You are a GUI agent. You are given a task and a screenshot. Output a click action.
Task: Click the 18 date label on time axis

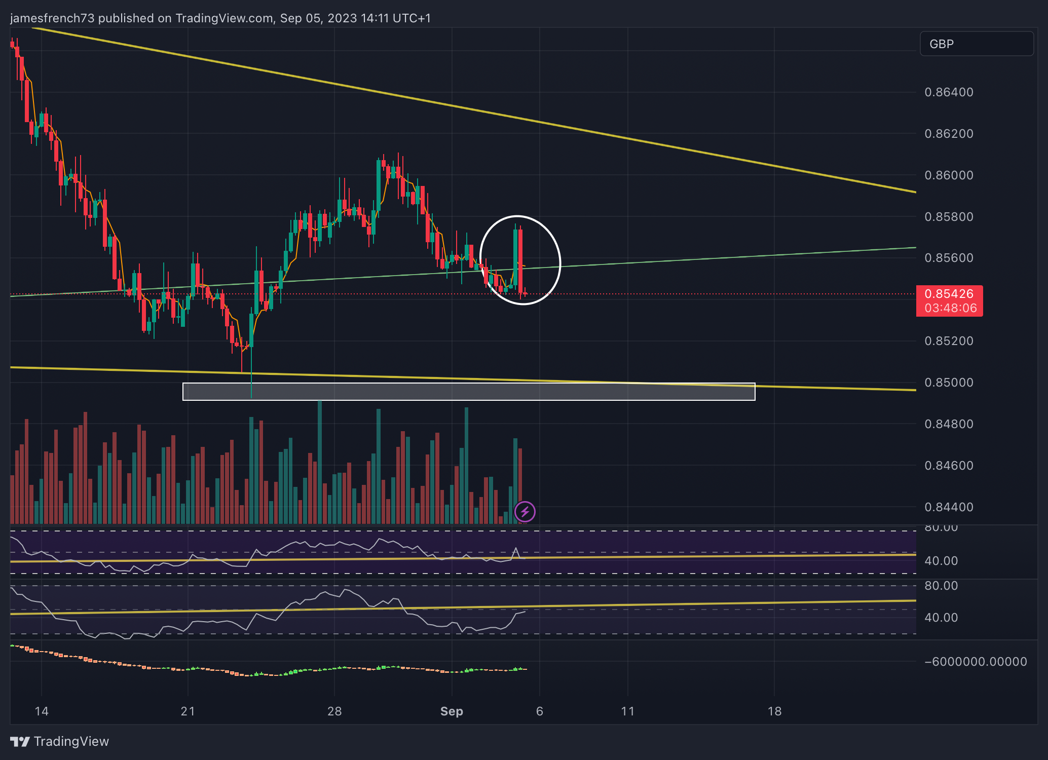click(774, 711)
